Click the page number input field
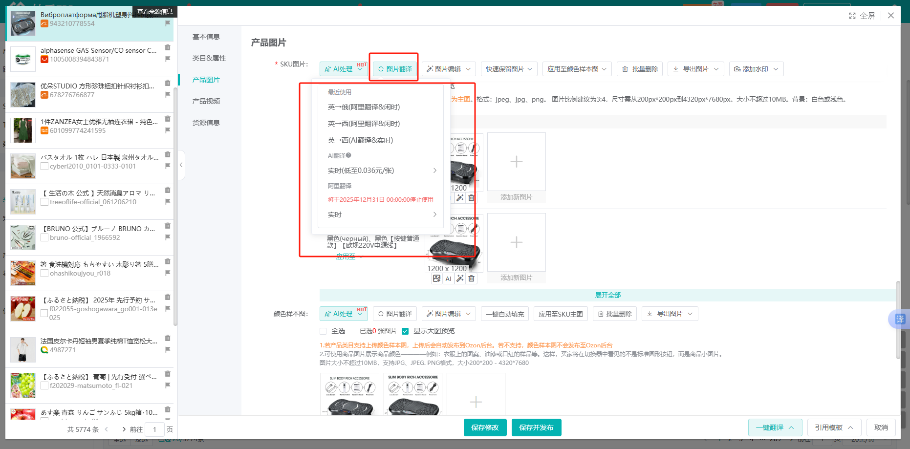 click(x=154, y=429)
